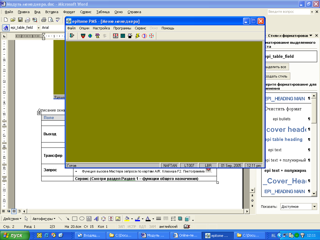Screen dimensions: 320x240
Task: Click the Styles and Formatting AA icon
Action: coord(6,27)
